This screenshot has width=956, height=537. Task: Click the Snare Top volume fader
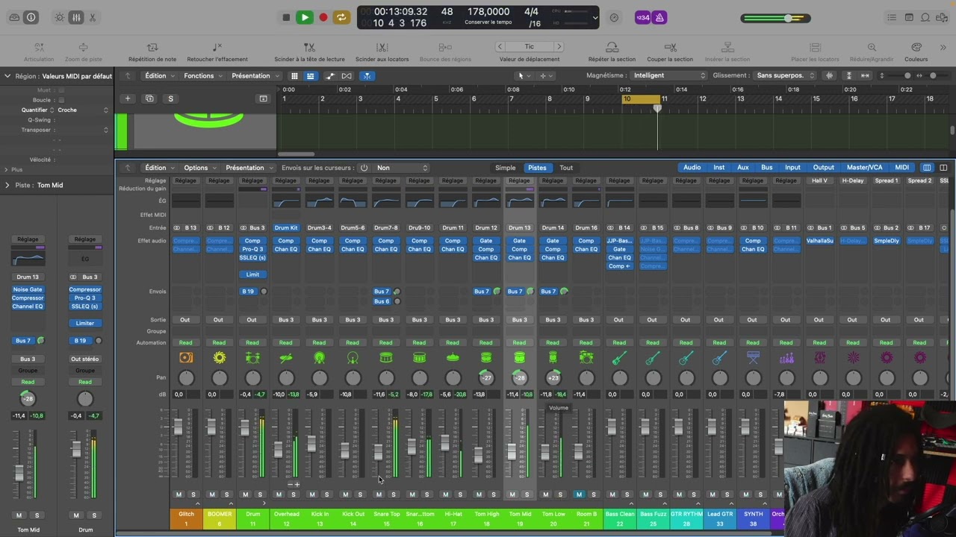tap(379, 451)
